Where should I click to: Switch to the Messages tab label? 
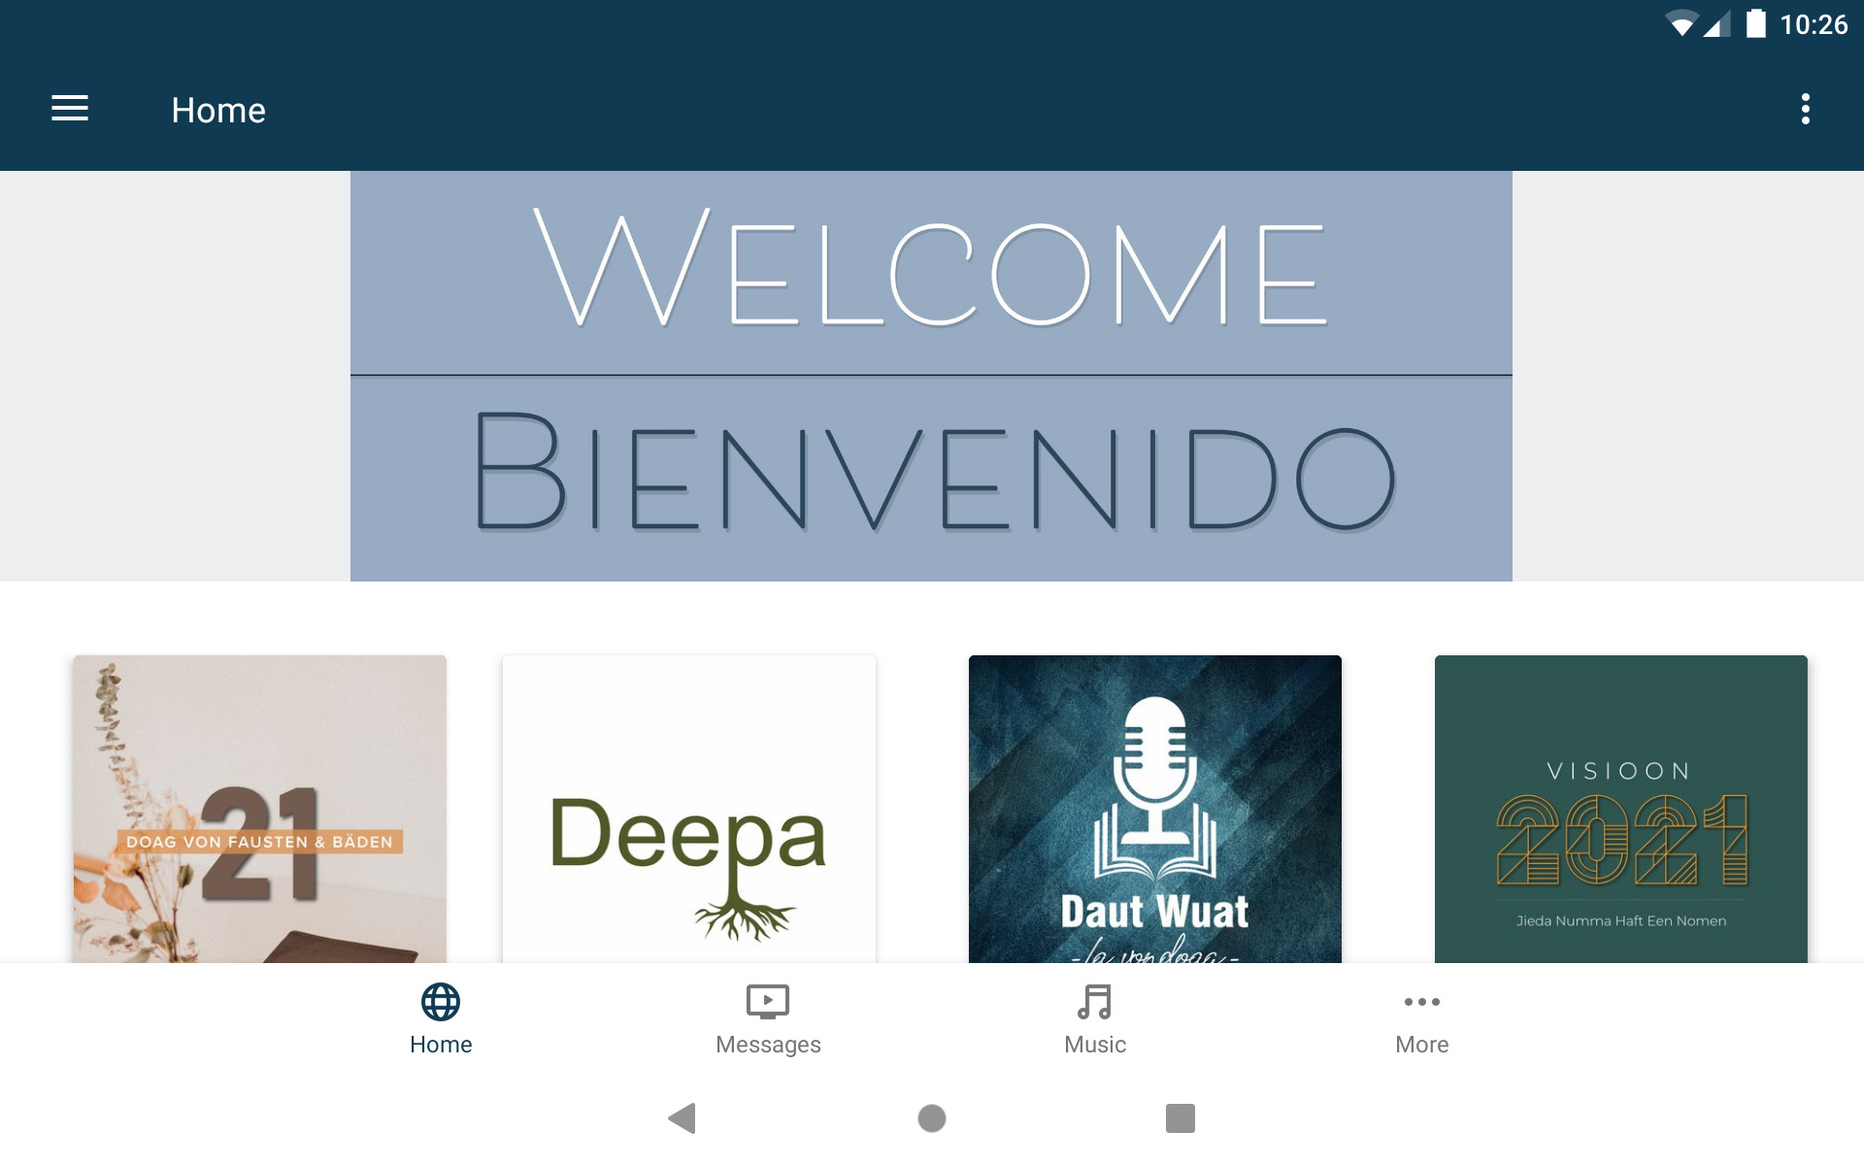tap(768, 1045)
